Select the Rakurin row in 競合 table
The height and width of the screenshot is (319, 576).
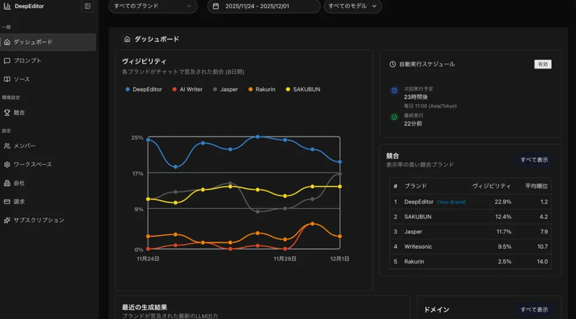coord(470,261)
